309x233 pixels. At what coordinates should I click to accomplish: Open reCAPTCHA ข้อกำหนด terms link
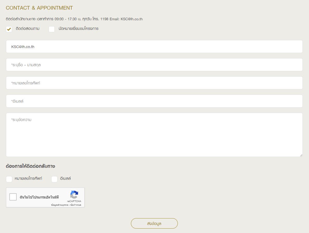76,205
